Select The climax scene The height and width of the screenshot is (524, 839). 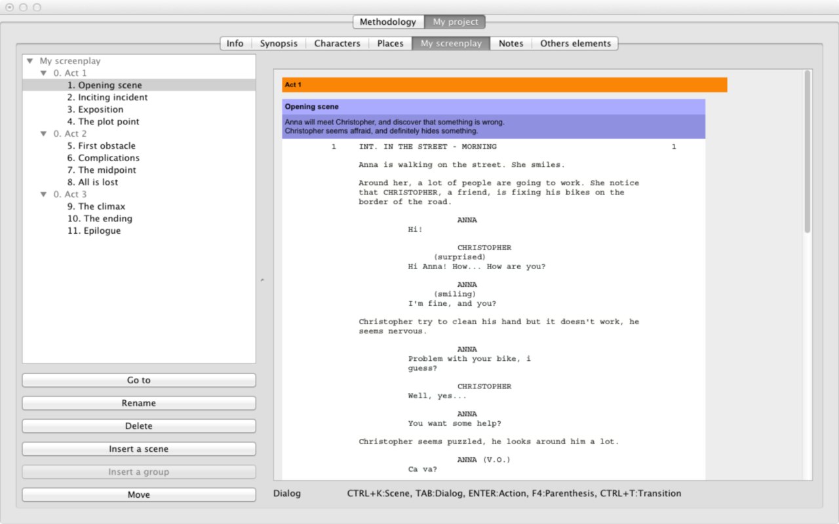pos(96,206)
